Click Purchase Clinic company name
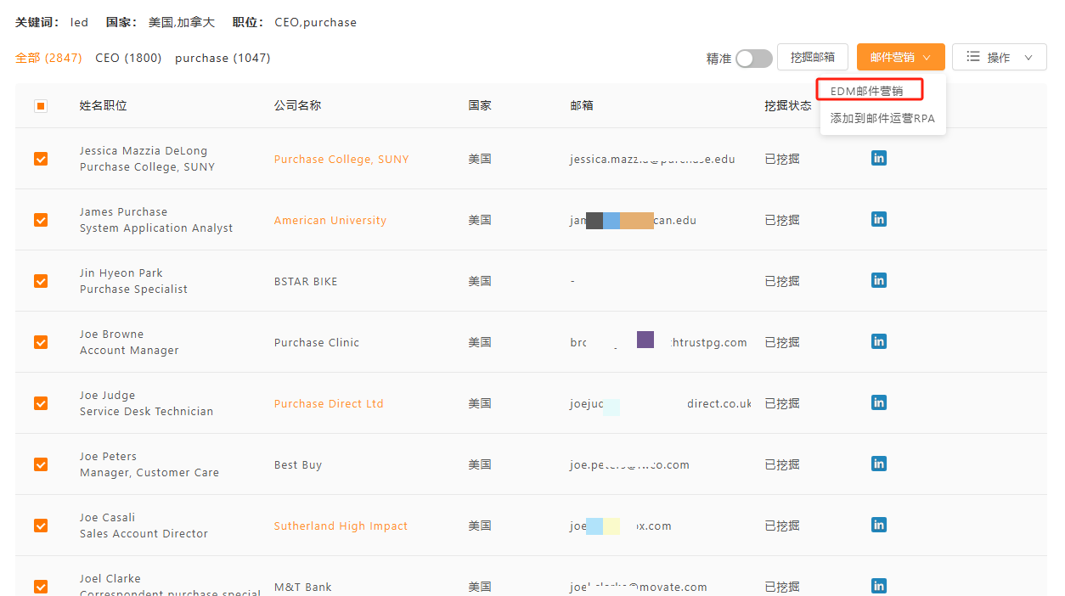 pos(317,342)
